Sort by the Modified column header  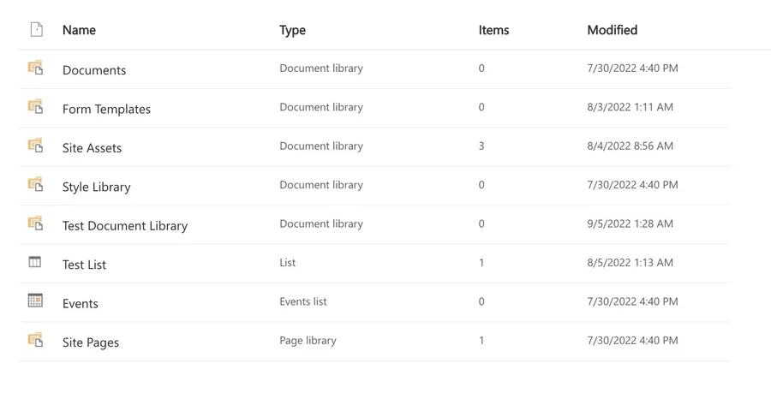point(612,30)
